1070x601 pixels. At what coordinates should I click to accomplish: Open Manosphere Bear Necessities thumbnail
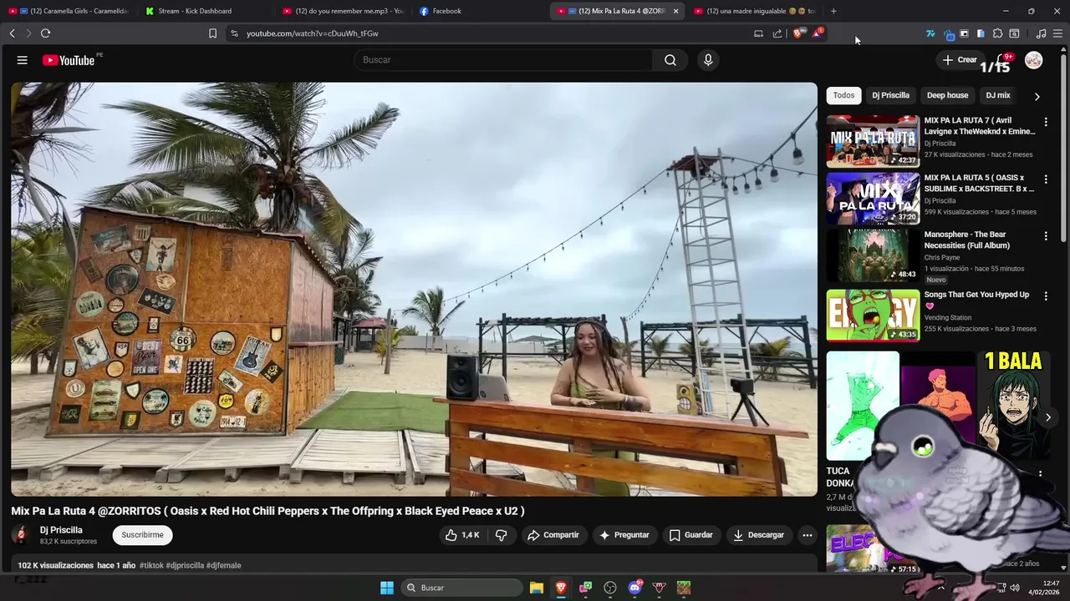(x=873, y=255)
